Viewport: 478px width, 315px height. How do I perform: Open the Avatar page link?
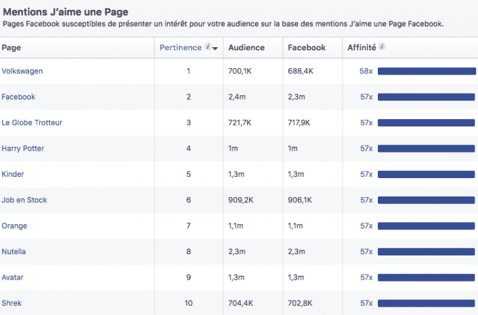13,278
